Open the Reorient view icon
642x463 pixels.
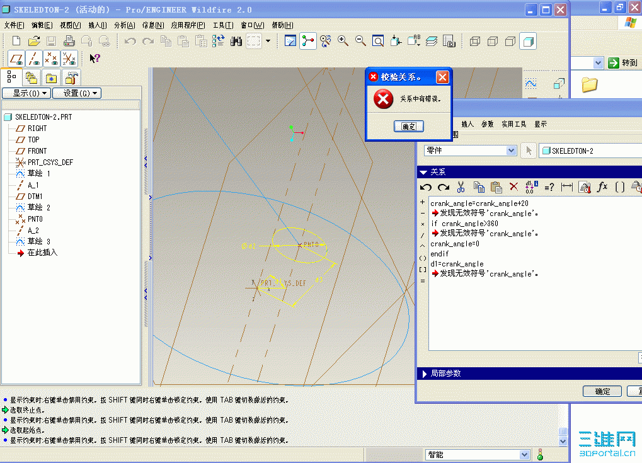(396, 41)
